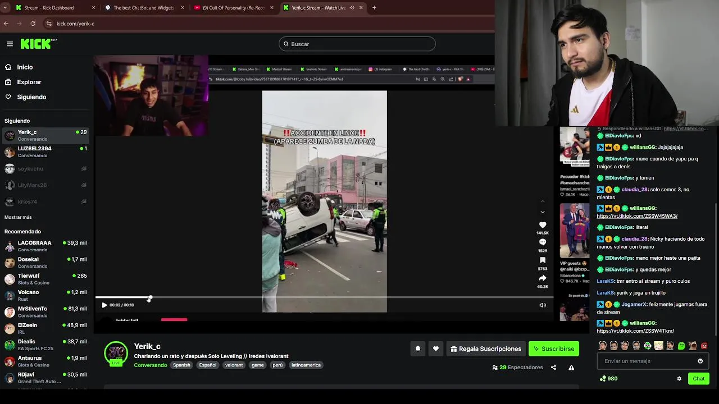Share TikTok with the arrow icon
Screen dimensions: 719x404
click(x=543, y=278)
